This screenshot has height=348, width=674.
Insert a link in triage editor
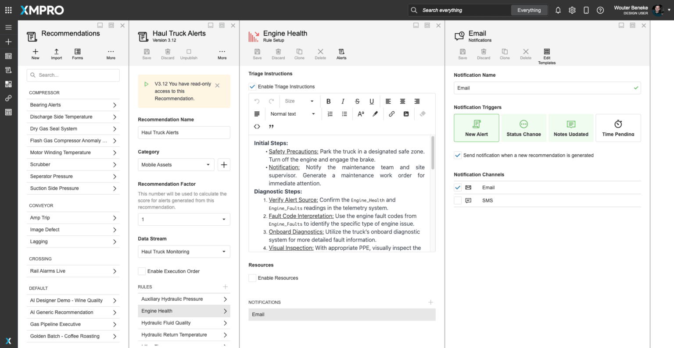391,114
